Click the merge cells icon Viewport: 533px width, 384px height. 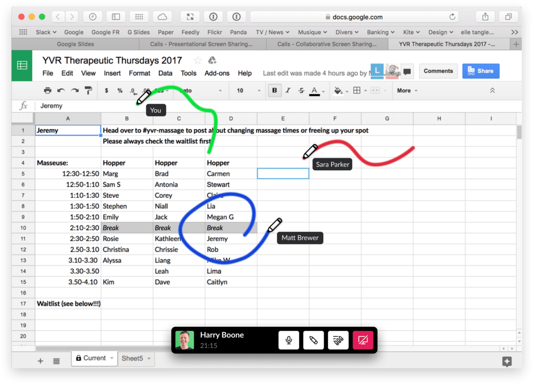click(375, 91)
